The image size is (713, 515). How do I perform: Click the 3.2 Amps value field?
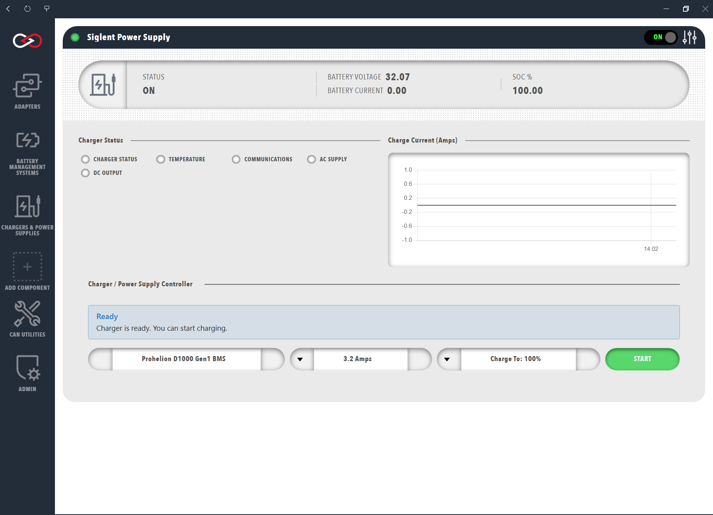361,359
